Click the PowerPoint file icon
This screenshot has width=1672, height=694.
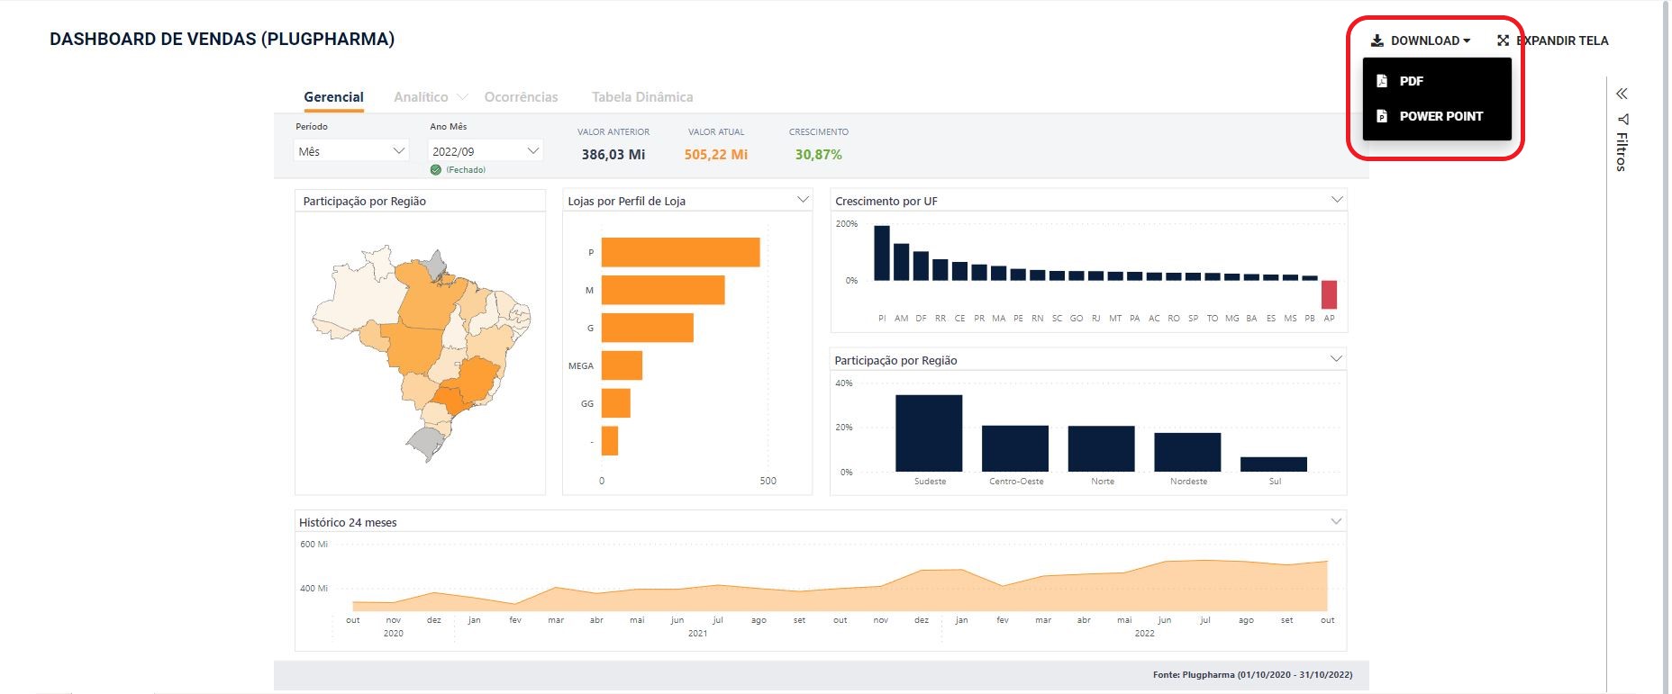tap(1382, 116)
